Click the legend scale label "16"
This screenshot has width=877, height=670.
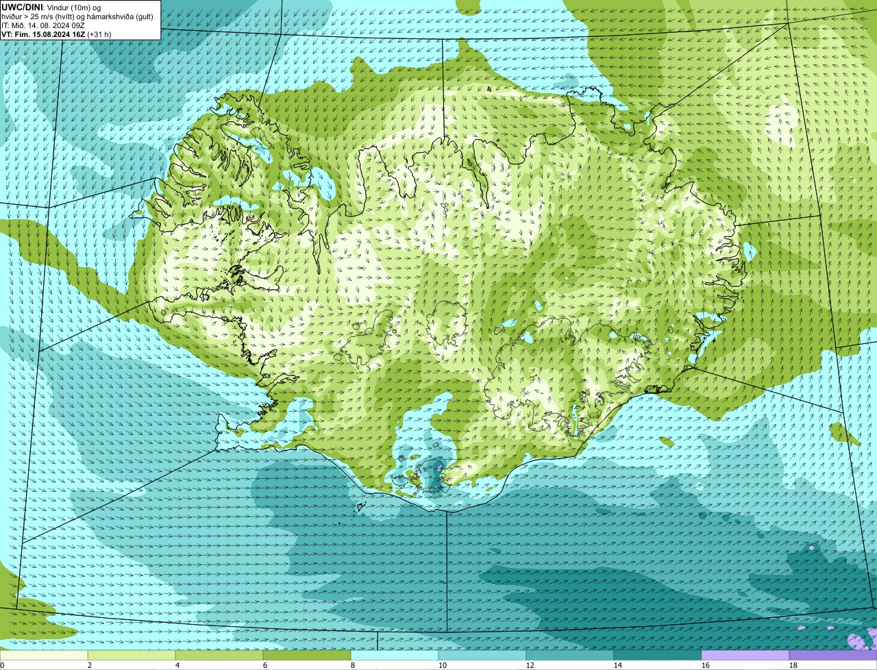[706, 665]
